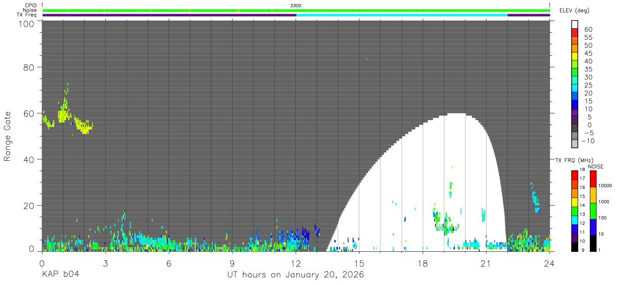Screen dimensions: 618x285
Task: Click the blue NOISE swatch above 10
Action: click(x=593, y=227)
